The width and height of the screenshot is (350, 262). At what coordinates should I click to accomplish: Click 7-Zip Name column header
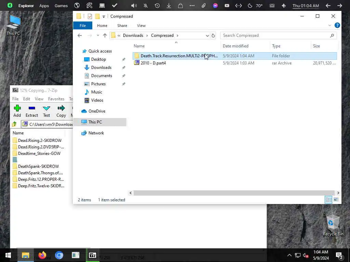pos(18,133)
